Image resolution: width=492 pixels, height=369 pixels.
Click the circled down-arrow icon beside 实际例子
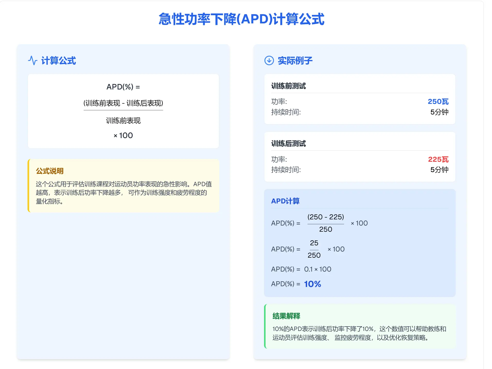tap(269, 61)
